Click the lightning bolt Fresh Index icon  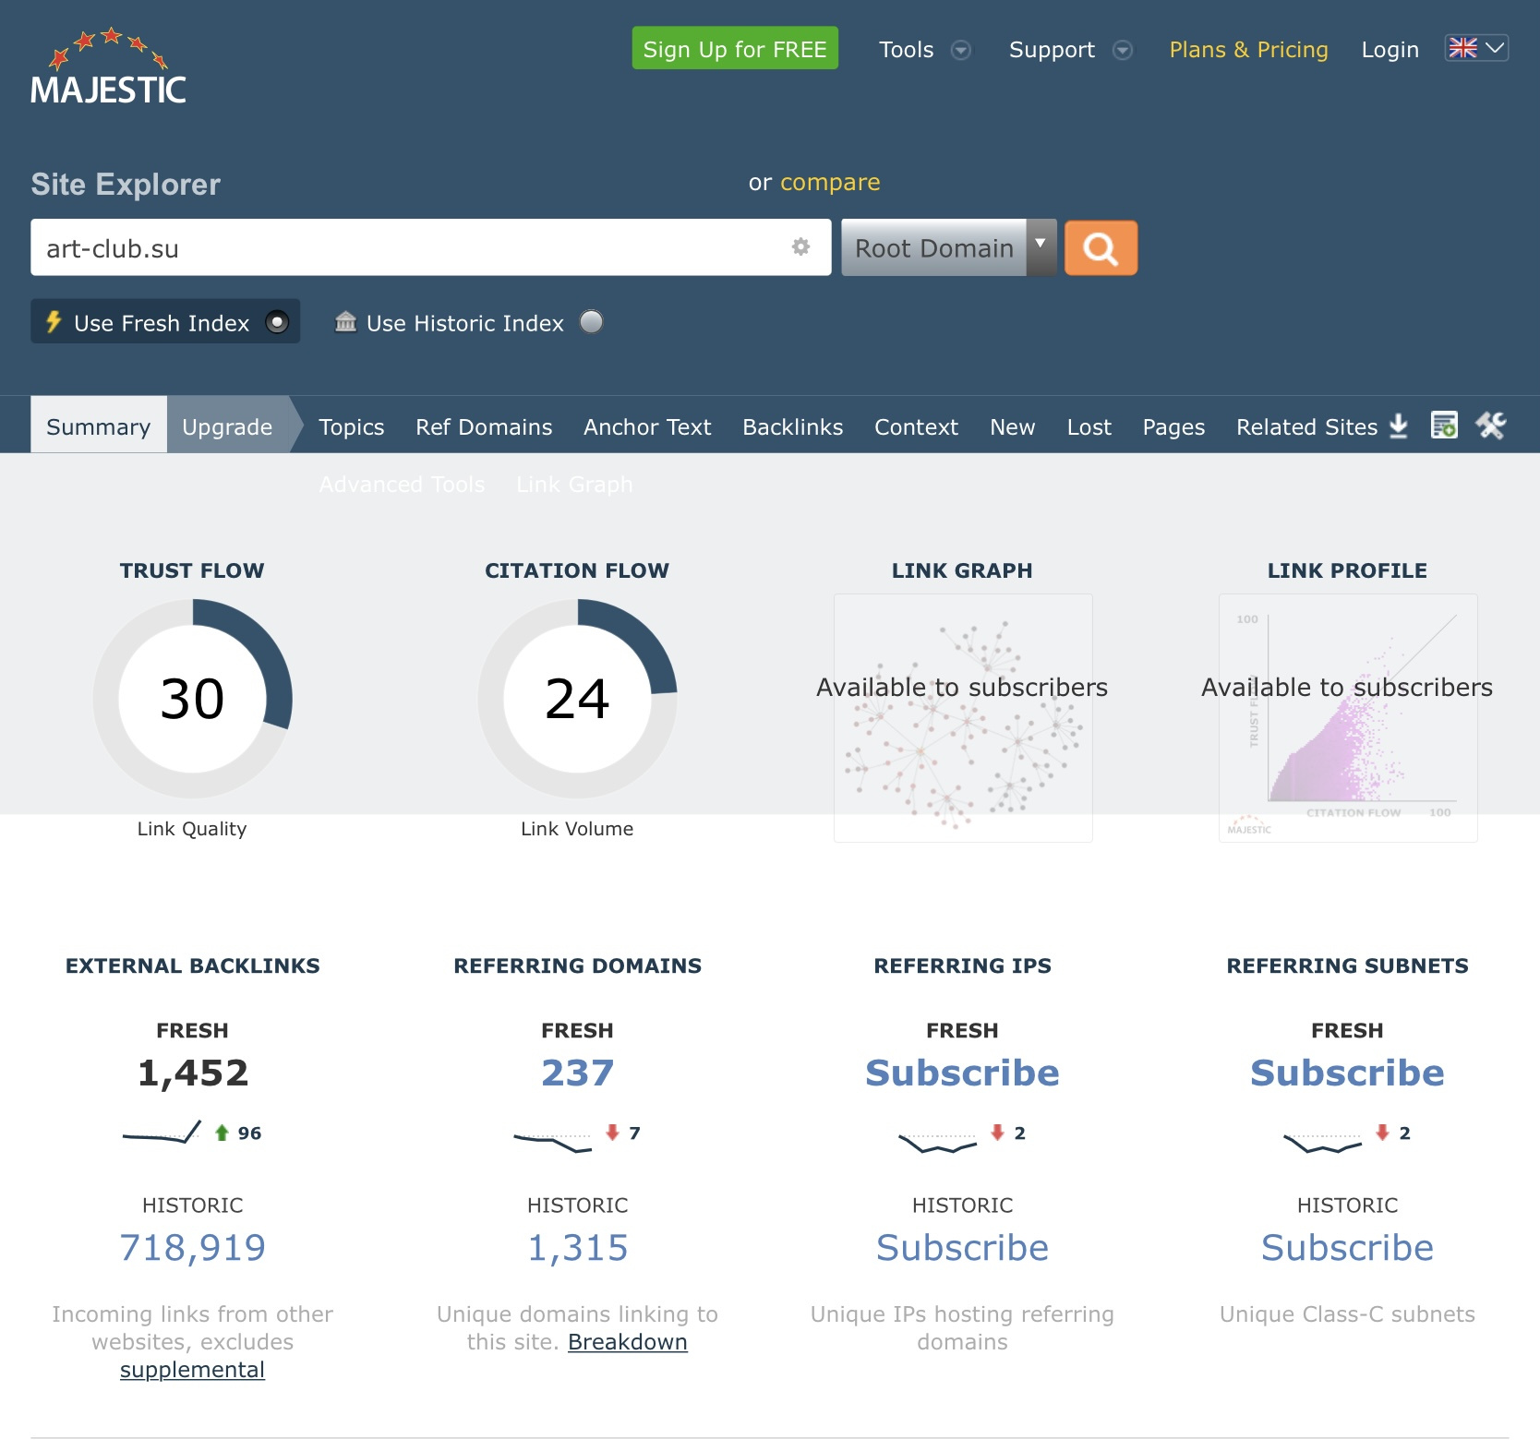(54, 321)
